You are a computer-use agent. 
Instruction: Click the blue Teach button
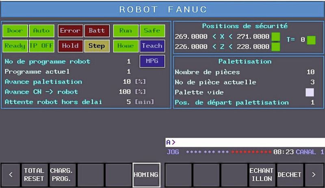(152, 46)
